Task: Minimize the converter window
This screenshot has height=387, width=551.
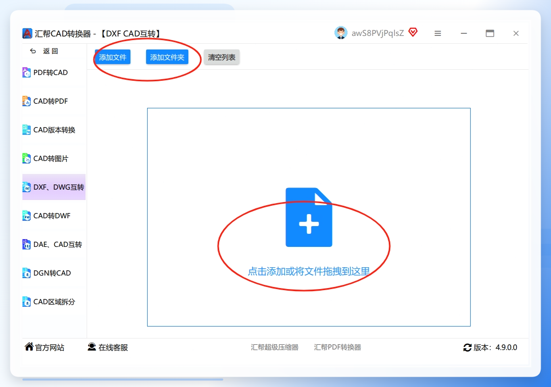Action: (464, 33)
